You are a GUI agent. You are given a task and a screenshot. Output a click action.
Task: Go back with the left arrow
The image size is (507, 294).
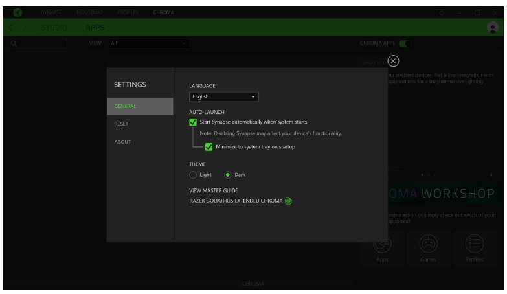pos(10,27)
